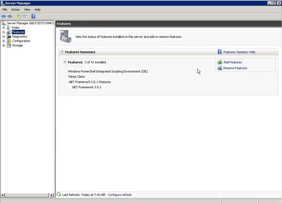Click the Roles tree icon
Screen dimensions: 282x203
click(x=9, y=28)
